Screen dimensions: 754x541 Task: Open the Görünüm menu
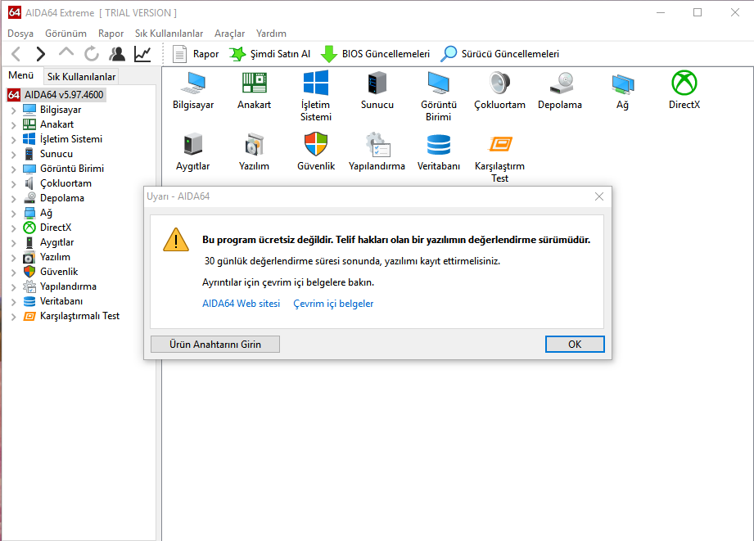pos(65,34)
